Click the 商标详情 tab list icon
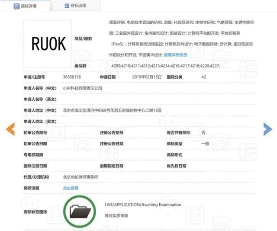This screenshot has height=231, width=277. pos(16,6)
